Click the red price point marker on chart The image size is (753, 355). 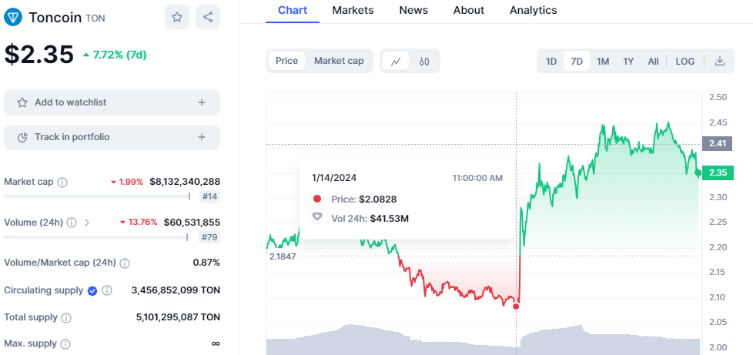(x=516, y=306)
